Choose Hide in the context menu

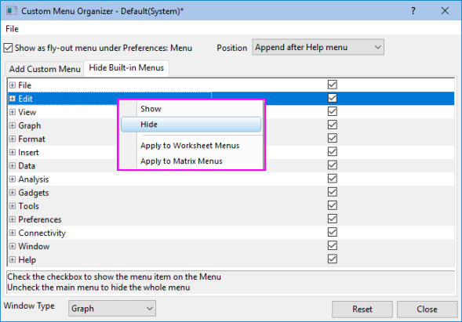pyautogui.click(x=191, y=125)
